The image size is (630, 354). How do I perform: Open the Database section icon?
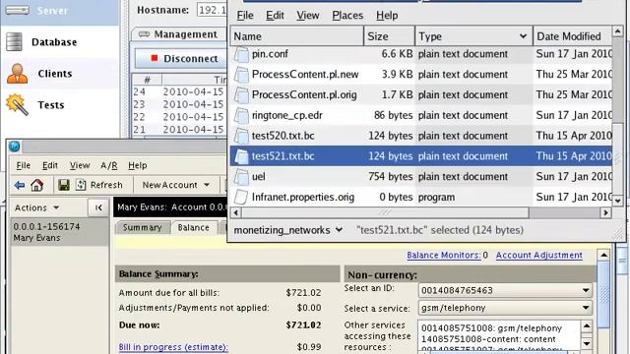pyautogui.click(x=14, y=41)
